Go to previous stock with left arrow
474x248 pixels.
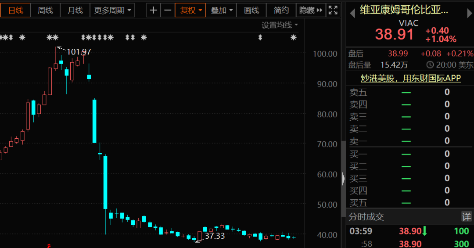pos(352,14)
